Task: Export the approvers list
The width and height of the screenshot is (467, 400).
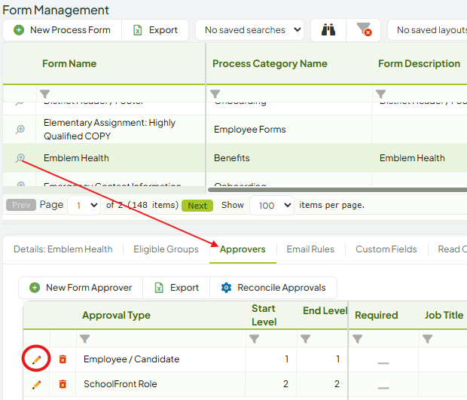Action: click(176, 288)
